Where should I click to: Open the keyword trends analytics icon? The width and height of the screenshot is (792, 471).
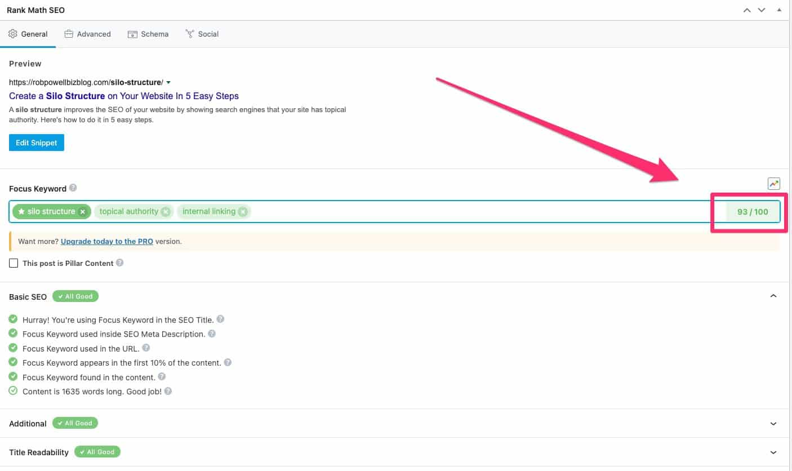tap(773, 183)
